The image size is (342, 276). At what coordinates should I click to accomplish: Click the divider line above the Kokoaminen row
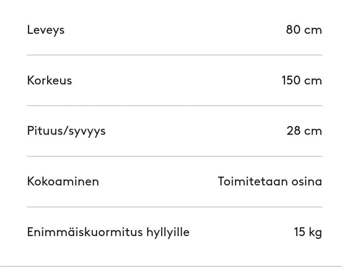(x=175, y=156)
